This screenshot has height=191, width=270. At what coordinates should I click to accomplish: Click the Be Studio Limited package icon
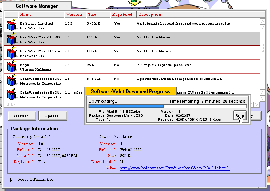[11, 25]
